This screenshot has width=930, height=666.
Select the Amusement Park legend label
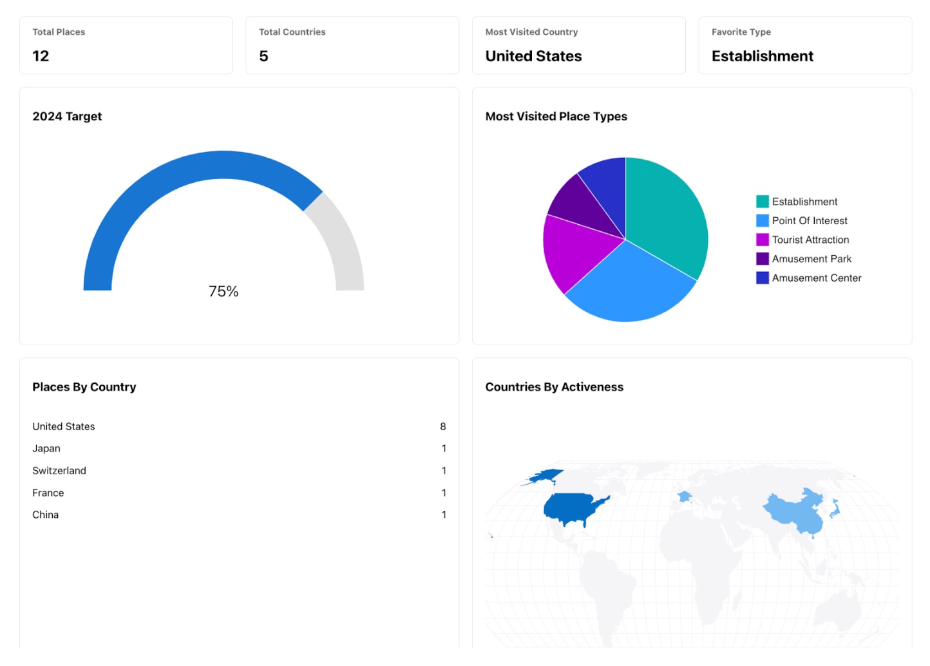(x=811, y=259)
